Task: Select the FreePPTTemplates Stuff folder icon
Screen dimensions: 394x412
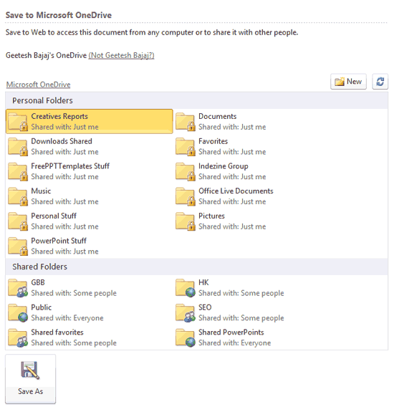Action: pos(18,171)
